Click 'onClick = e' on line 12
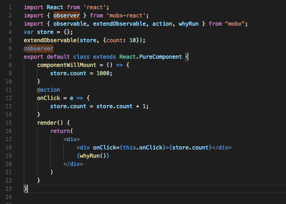Screen dimensions: 286x204 coord(55,98)
